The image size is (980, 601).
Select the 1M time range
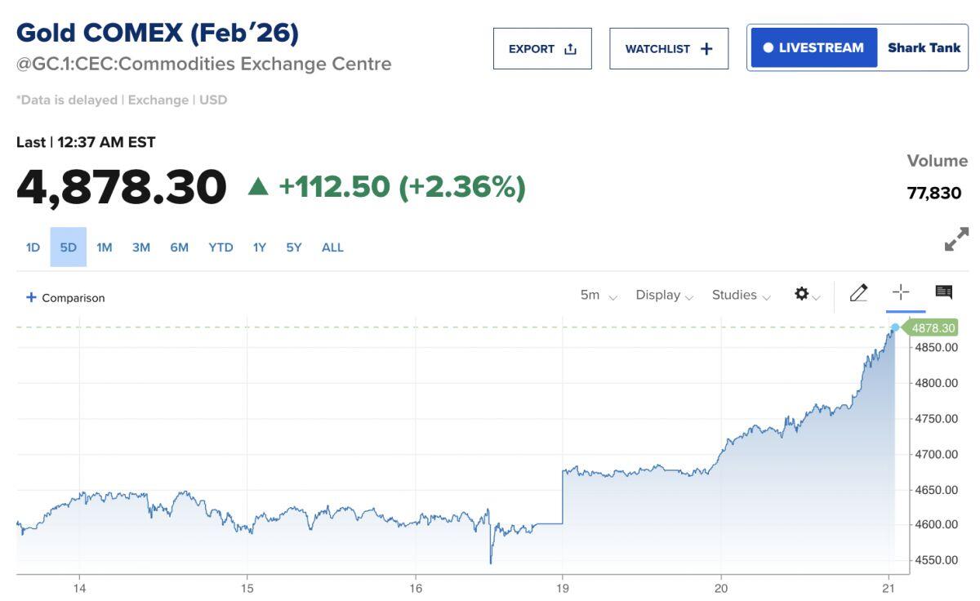[x=105, y=247]
